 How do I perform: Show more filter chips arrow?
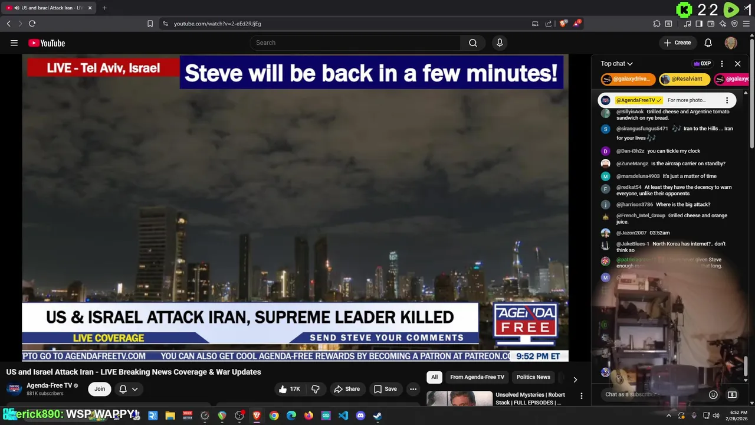[x=575, y=380]
